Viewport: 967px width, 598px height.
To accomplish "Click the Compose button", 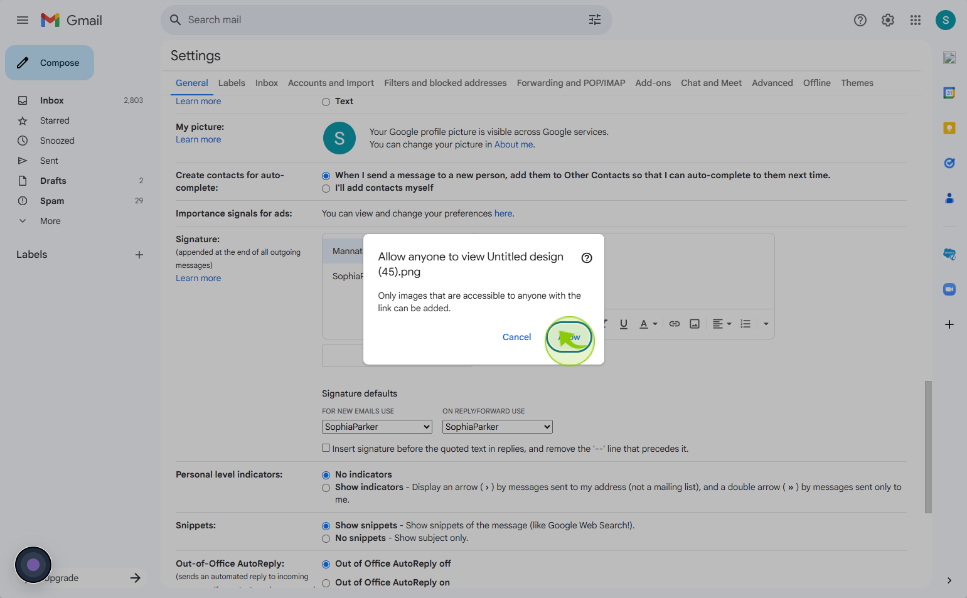I will 50,63.
